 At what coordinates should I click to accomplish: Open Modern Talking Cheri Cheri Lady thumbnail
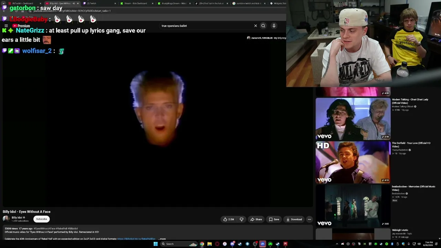click(353, 119)
